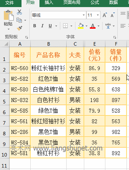Expand fill color dropdown arrow

click(x=86, y=26)
